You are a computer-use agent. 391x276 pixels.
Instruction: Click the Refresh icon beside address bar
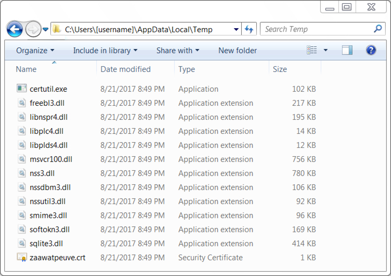click(x=249, y=29)
